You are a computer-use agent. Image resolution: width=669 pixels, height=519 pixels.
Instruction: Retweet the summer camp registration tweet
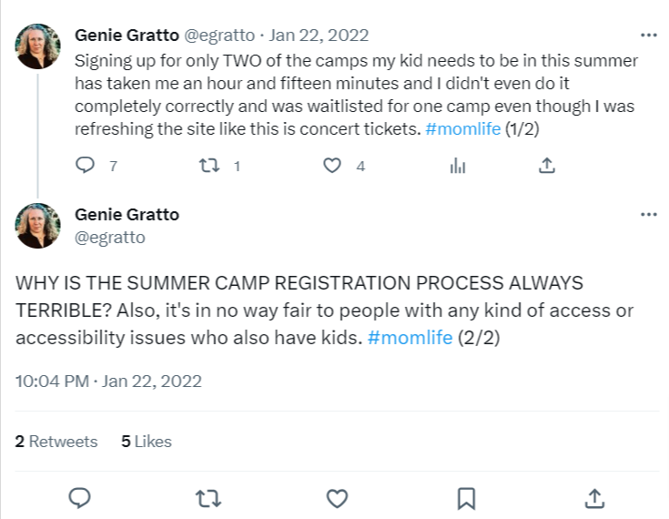(208, 498)
